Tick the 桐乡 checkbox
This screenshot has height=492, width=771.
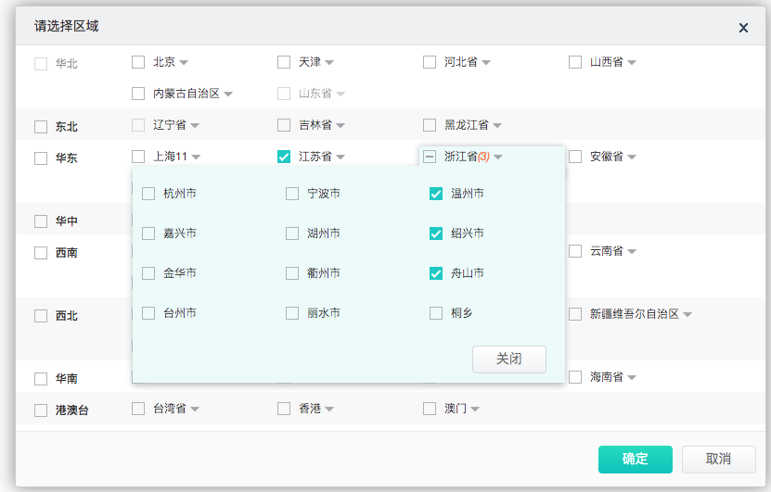436,313
